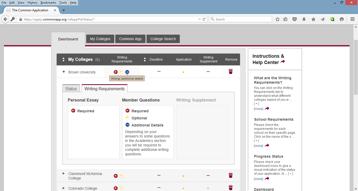Open the browser bookmarks list icon
Viewport: 358px width, 191px height.
click(x=286, y=19)
